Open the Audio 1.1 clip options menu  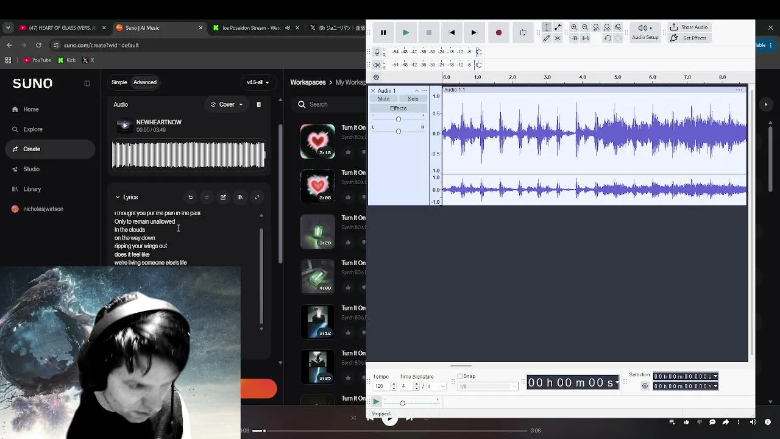pos(739,90)
